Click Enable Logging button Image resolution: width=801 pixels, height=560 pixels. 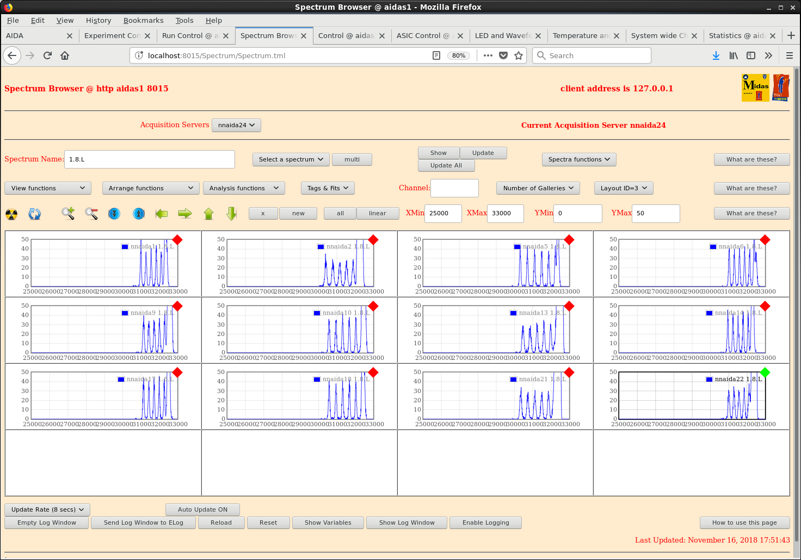[x=485, y=522]
